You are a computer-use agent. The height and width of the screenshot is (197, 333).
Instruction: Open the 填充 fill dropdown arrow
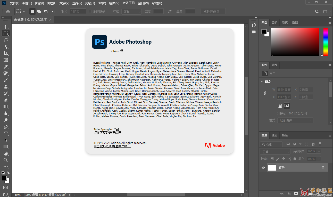point(319,159)
